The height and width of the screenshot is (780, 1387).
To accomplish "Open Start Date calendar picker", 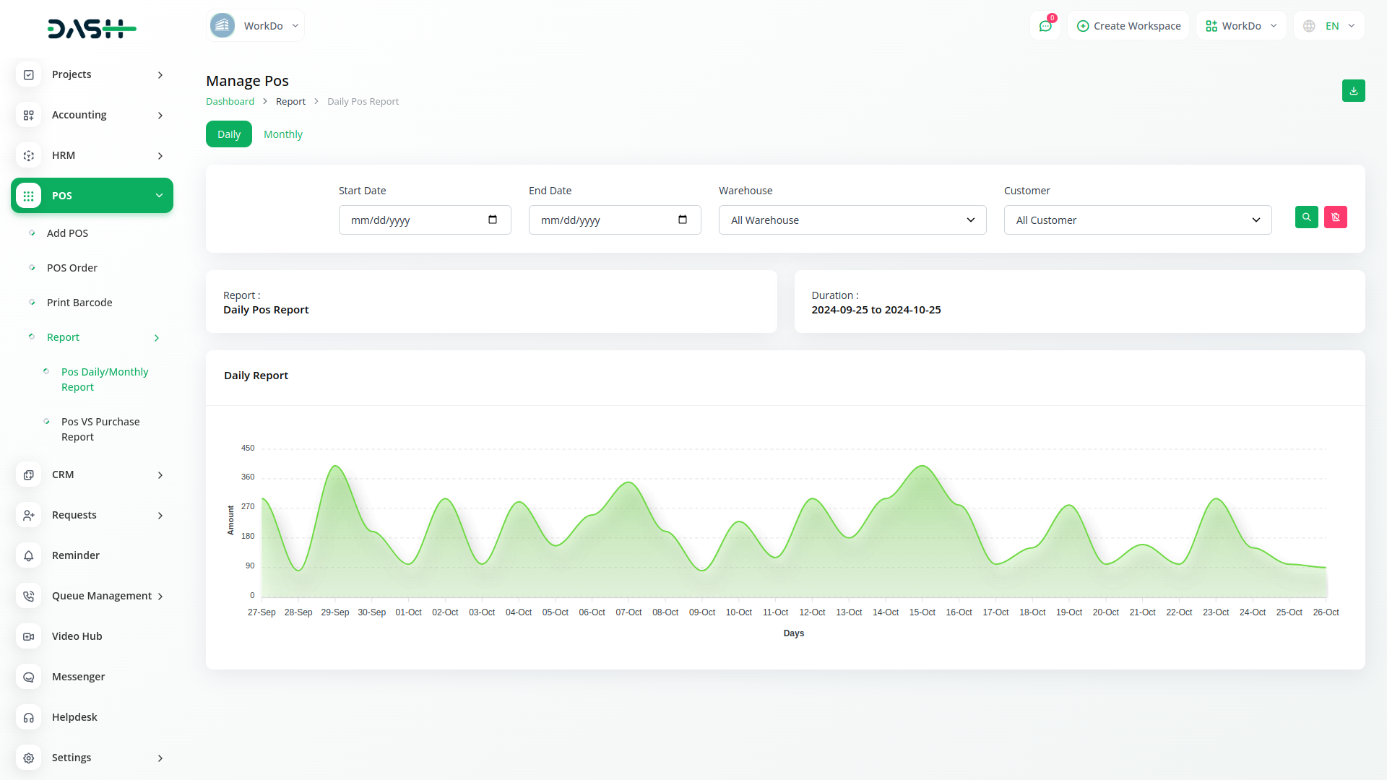I will (493, 220).
